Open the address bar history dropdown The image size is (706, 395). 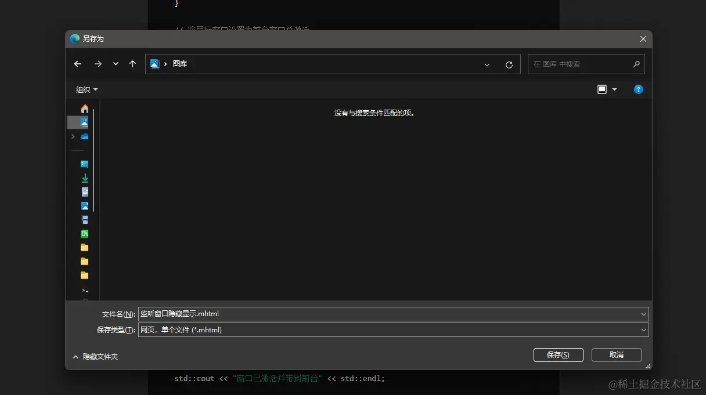[x=487, y=65]
